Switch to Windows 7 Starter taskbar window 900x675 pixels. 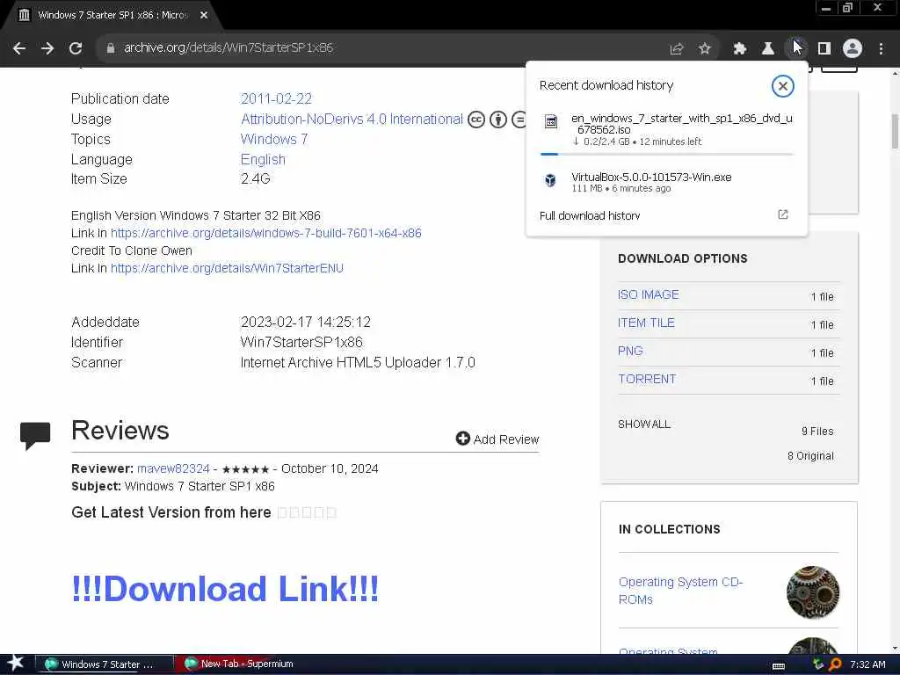coord(104,664)
